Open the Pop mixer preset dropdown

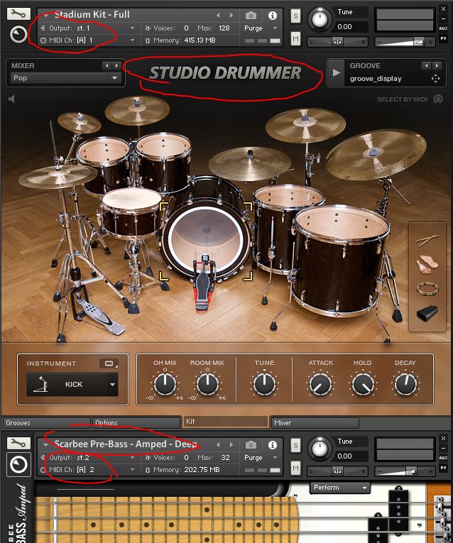(x=65, y=78)
